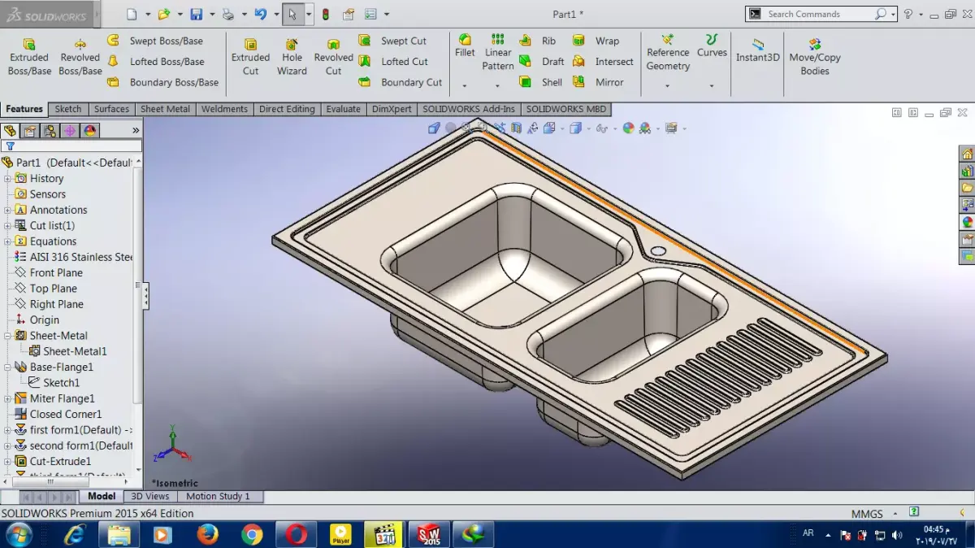Switch to the Weldments tab
This screenshot has height=548, width=975.
(224, 109)
